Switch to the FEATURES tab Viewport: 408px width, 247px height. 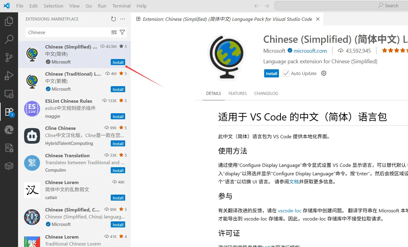coord(237,93)
